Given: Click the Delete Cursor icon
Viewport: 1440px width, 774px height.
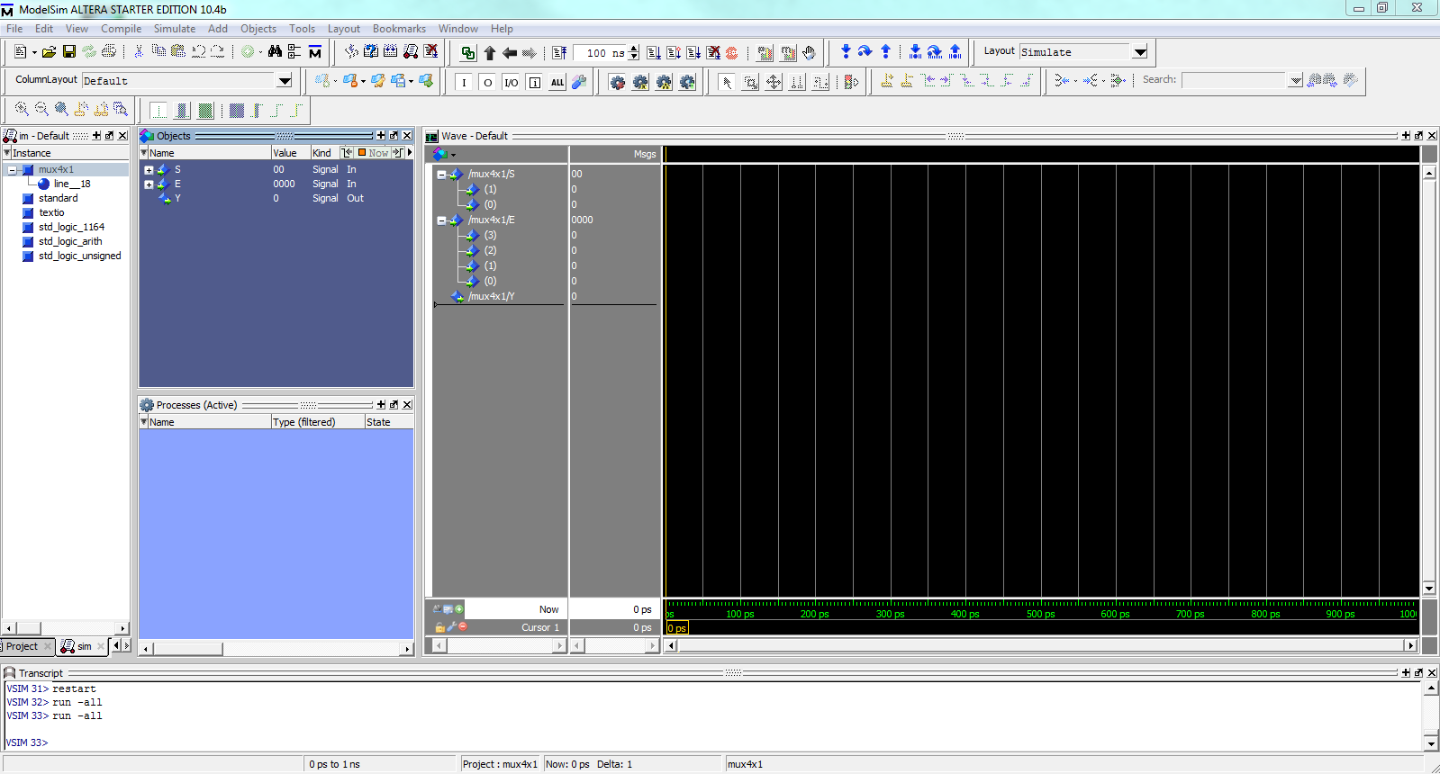Looking at the screenshot, I should (x=907, y=81).
